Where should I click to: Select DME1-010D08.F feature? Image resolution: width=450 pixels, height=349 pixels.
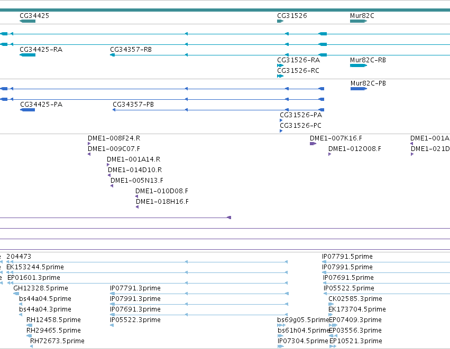coord(162,192)
